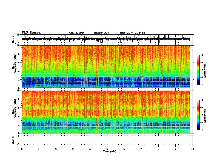Click the "Time (min)" x-axis label
The width and height of the screenshot is (217, 167).
coord(110,151)
